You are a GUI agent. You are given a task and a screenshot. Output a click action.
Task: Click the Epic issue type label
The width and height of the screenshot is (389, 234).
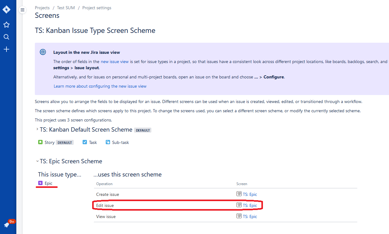pos(49,183)
